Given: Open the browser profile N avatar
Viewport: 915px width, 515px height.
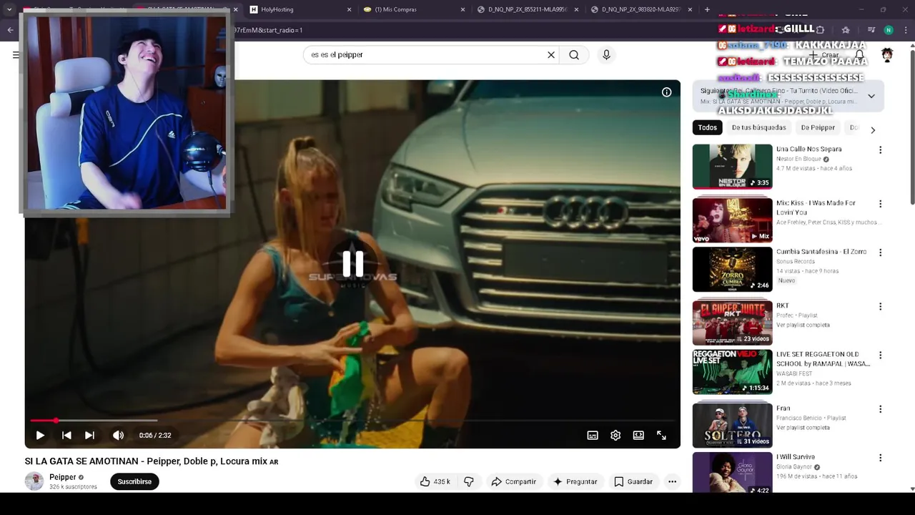Looking at the screenshot, I should [x=889, y=30].
